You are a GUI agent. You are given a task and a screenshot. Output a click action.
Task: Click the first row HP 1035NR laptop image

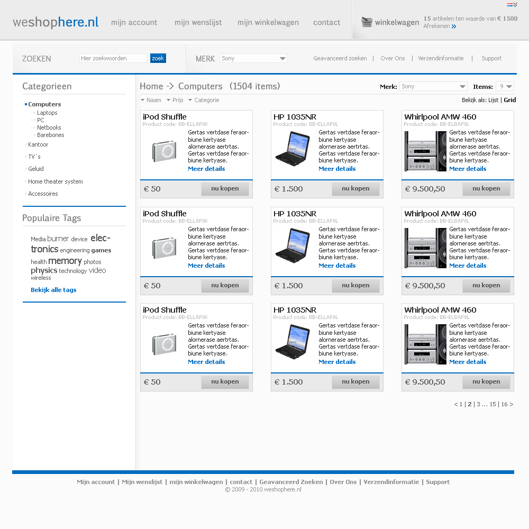293,149
